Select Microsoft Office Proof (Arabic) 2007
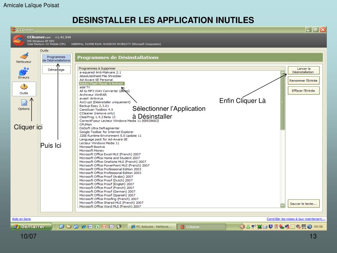This screenshot has width=337, height=253. coord(106,177)
